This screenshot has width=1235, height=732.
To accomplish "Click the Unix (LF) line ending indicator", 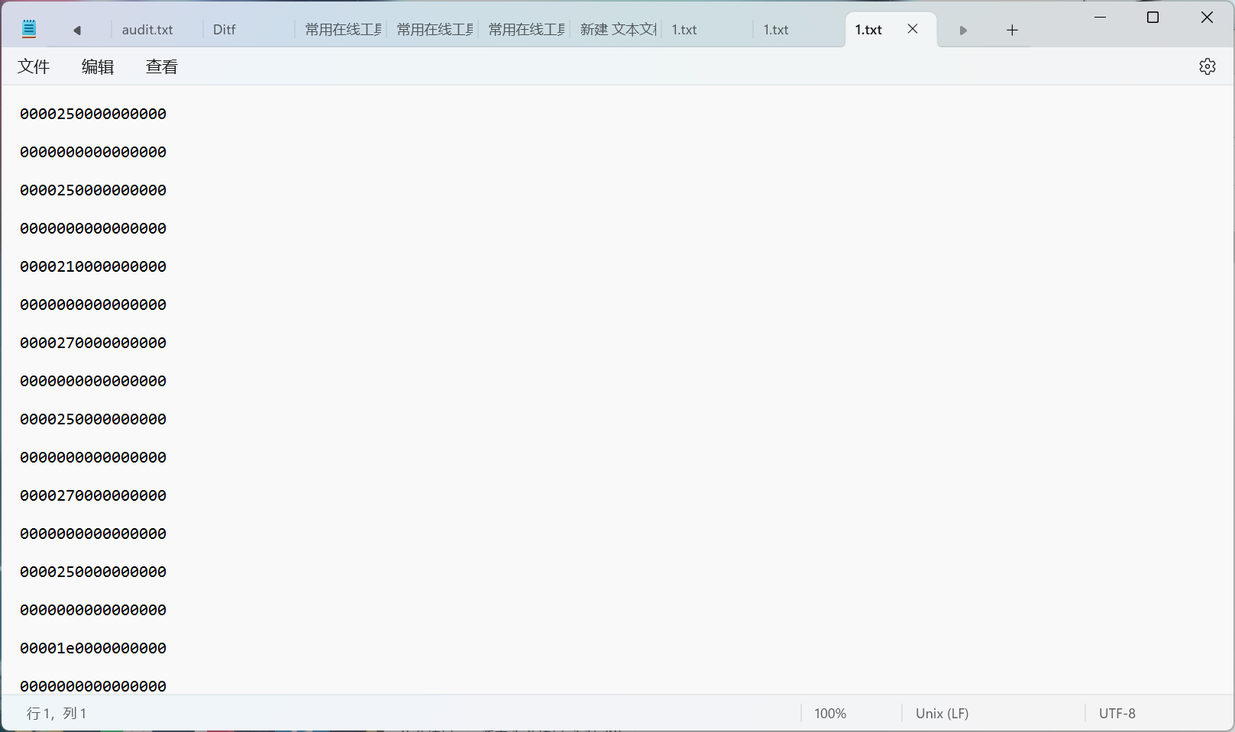I will pos(942,714).
